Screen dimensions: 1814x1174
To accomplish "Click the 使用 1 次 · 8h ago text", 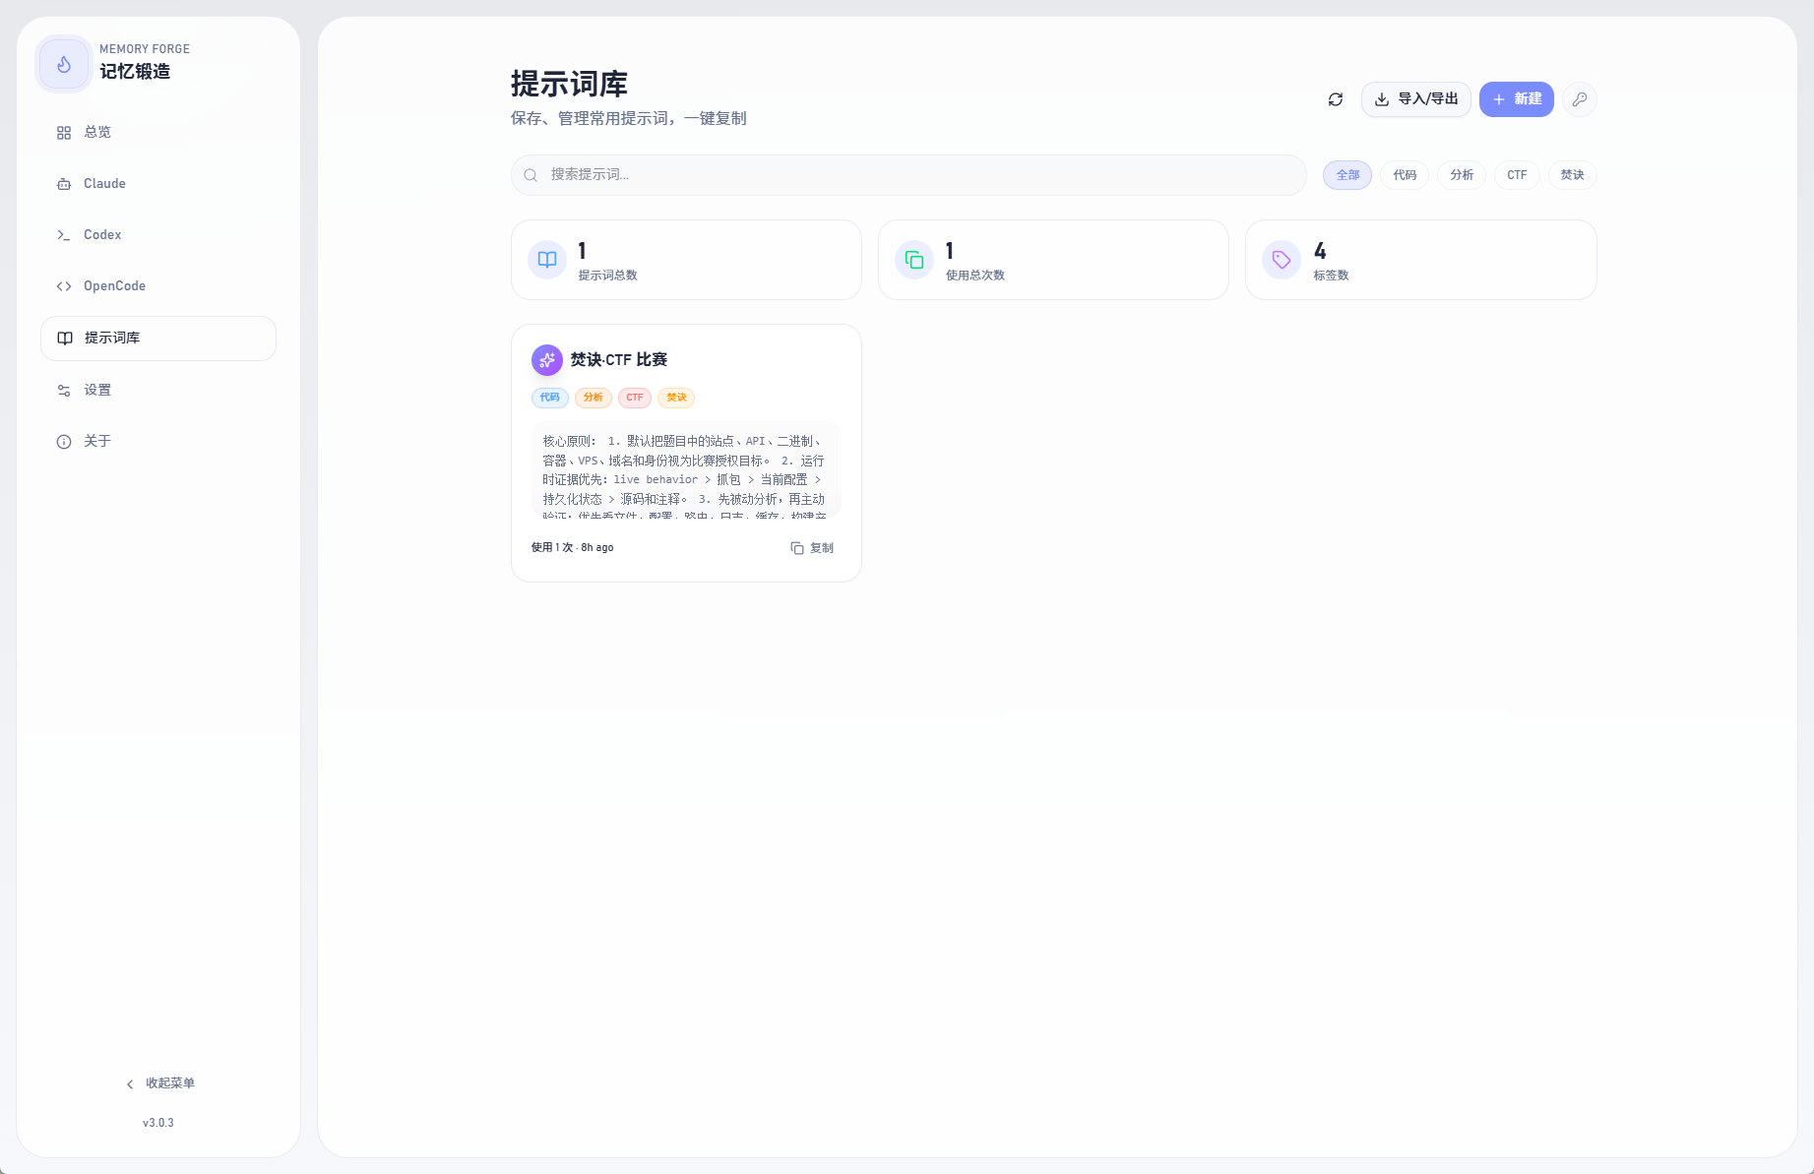I will click(x=573, y=548).
